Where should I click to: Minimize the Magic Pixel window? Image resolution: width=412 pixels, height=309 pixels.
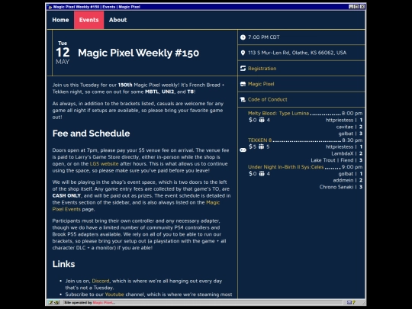coord(351,7)
